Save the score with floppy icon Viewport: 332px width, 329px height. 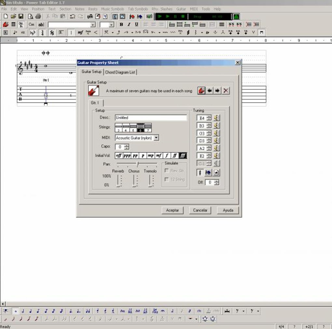coord(21,16)
